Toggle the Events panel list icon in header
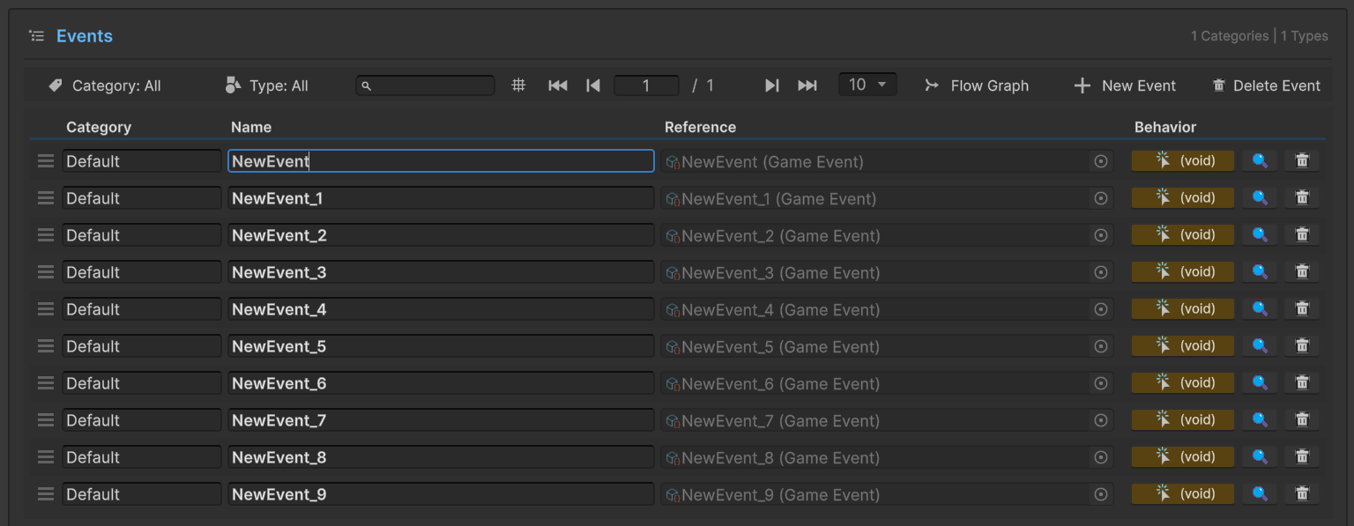 point(36,36)
